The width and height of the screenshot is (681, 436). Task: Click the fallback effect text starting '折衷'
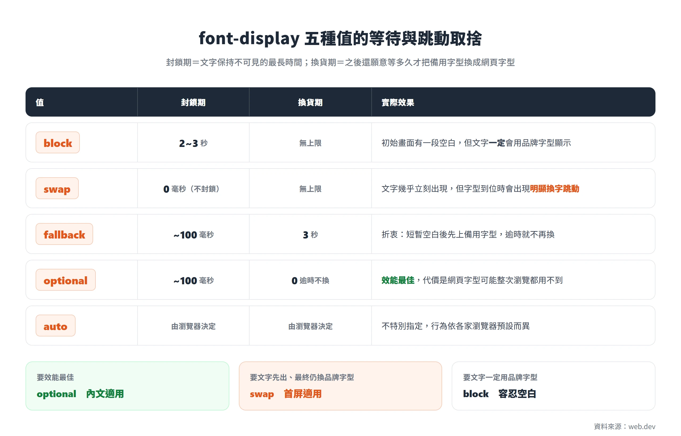pos(468,235)
